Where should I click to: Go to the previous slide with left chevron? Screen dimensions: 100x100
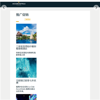click(4, 7)
